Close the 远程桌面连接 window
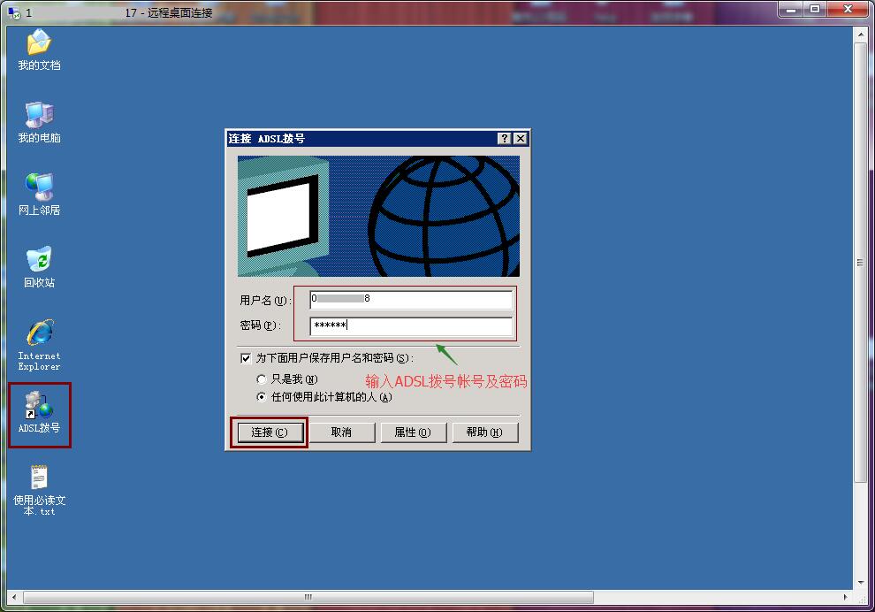Viewport: 875px width, 612px height. click(848, 10)
